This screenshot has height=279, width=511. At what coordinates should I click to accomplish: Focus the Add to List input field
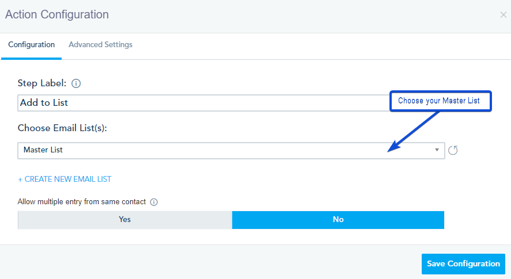point(202,103)
